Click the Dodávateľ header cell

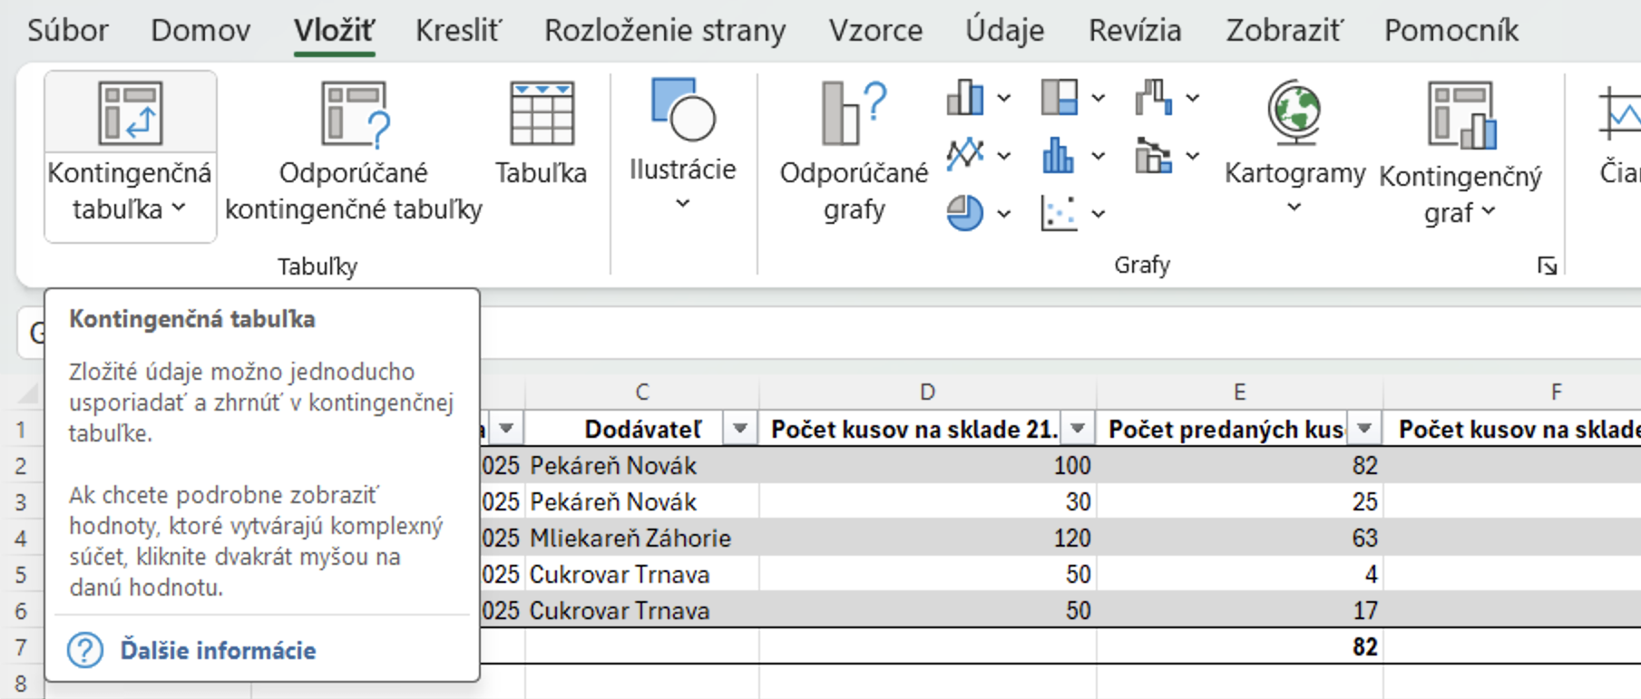point(642,429)
